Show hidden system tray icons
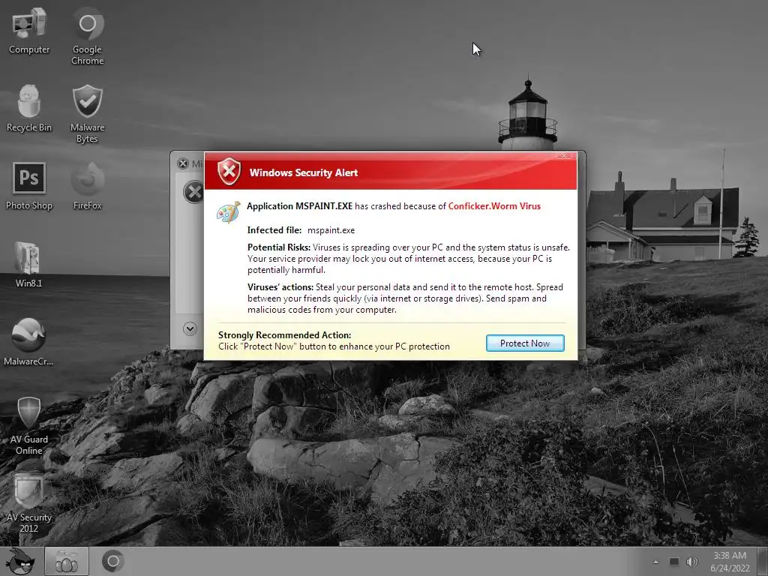This screenshot has width=768, height=576. (x=655, y=562)
